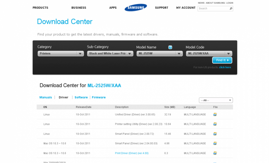The height and width of the screenshot is (163, 269).
Task: Click the Find It button
Action: [x=222, y=60]
